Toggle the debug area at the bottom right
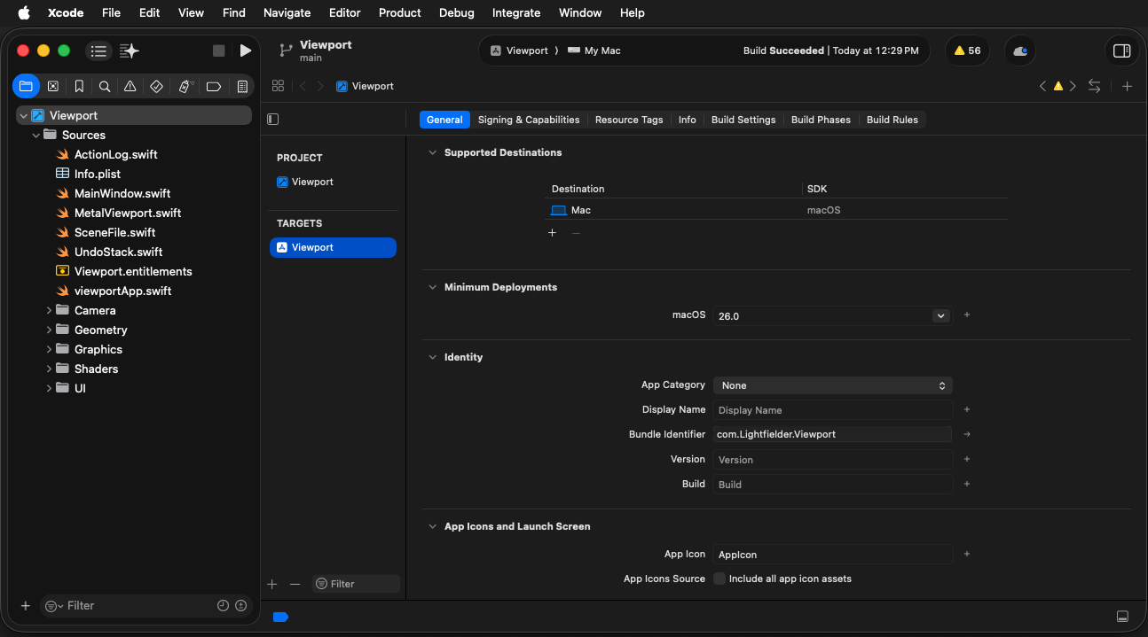The image size is (1148, 637). (1122, 617)
